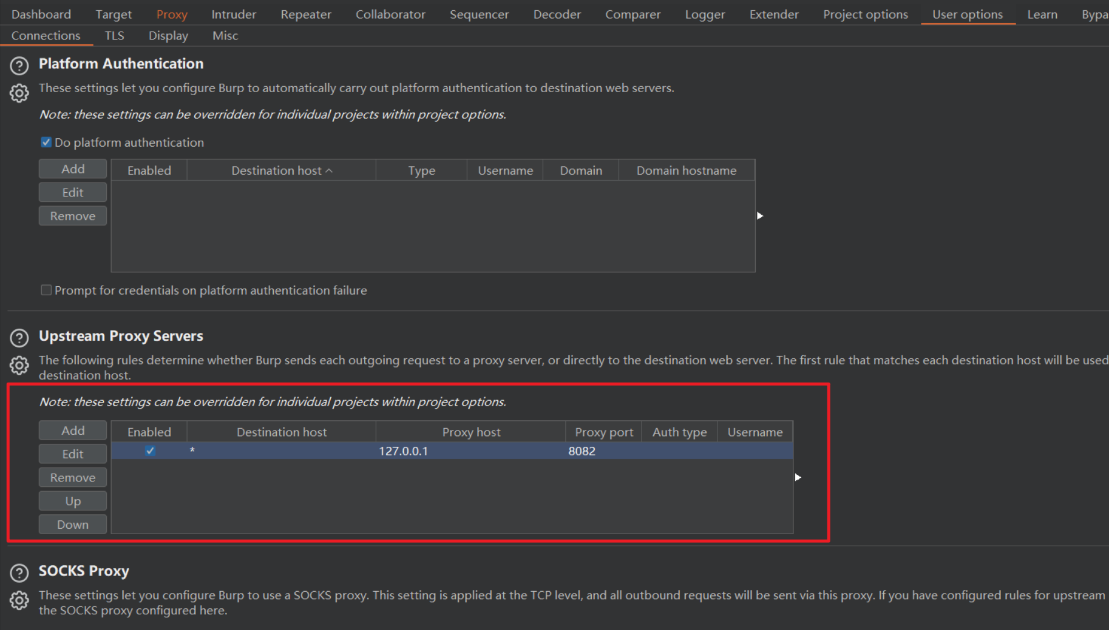Click Enabled header in upstream proxy table
Image resolution: width=1109 pixels, height=630 pixels.
(149, 432)
